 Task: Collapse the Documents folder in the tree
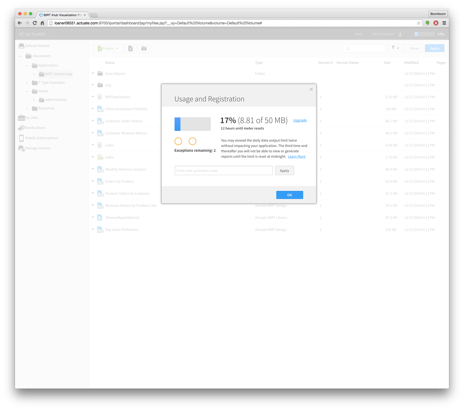point(20,56)
